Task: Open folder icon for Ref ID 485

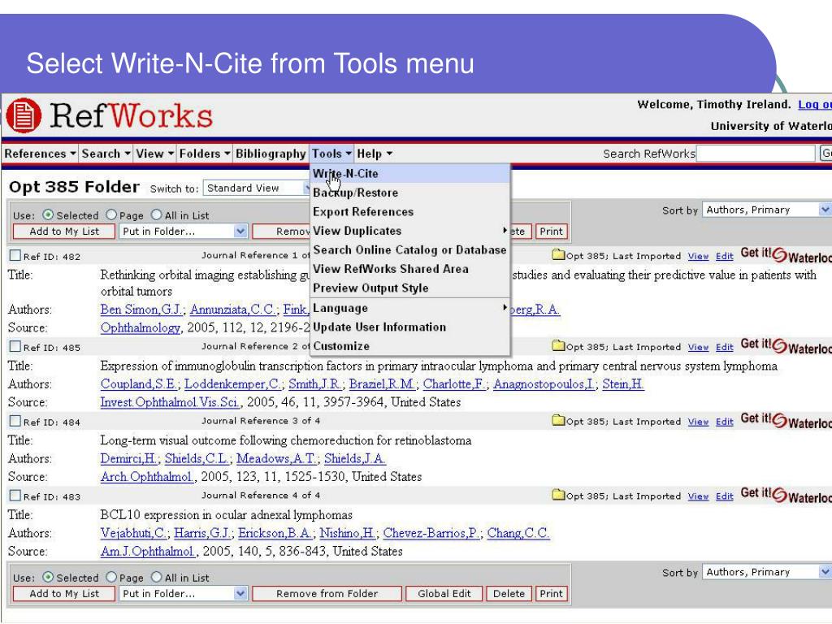Action: click(x=558, y=346)
